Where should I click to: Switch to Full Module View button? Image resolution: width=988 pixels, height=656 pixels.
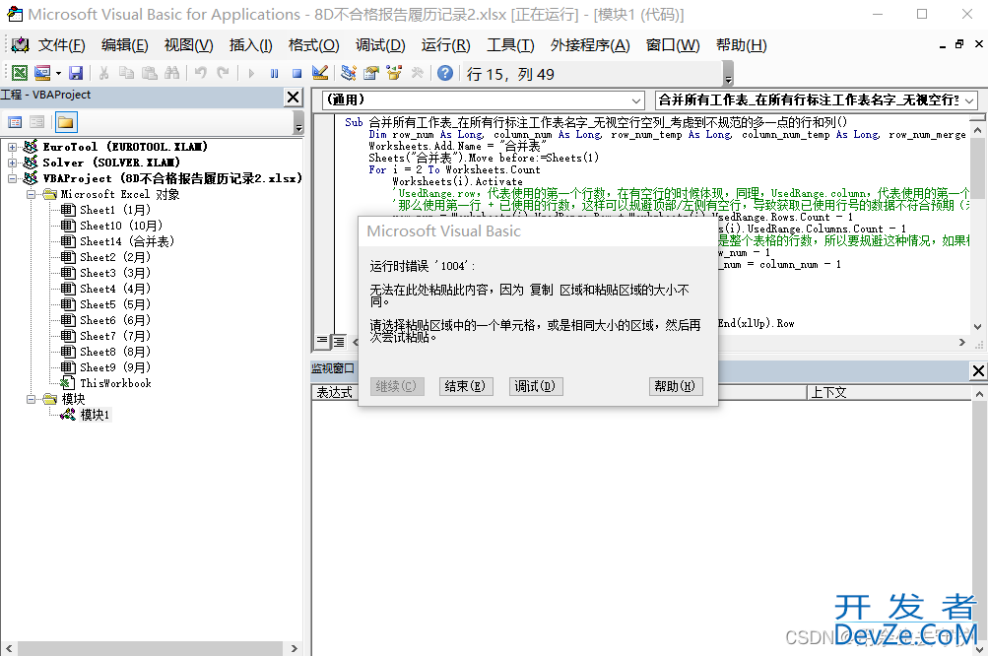coord(339,341)
